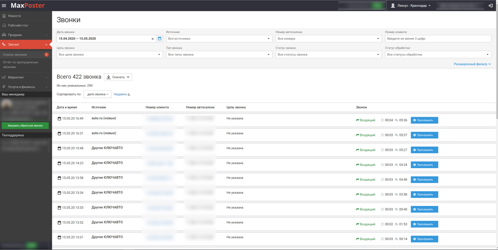The image size is (498, 250).
Task: Open the Статус обработки dropdown
Action: click(x=438, y=55)
